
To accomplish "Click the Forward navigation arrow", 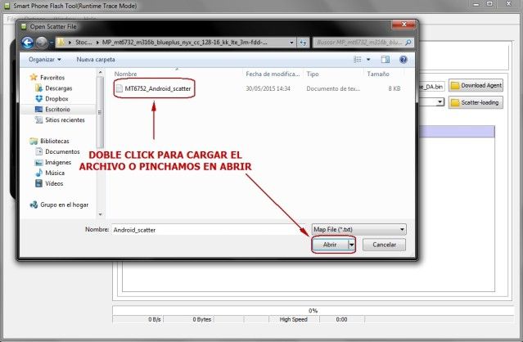I will click(42, 43).
